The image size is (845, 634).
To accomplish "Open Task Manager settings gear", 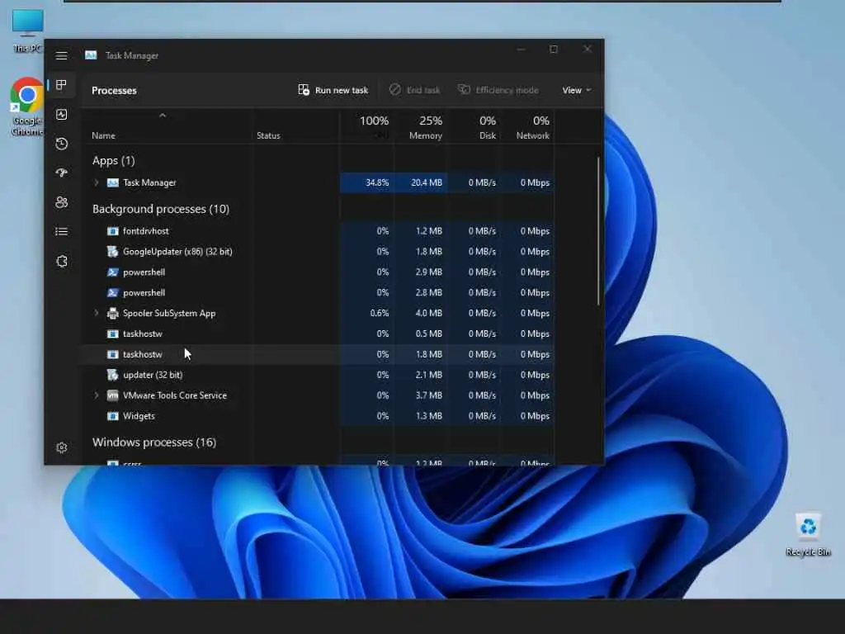I will pos(61,447).
